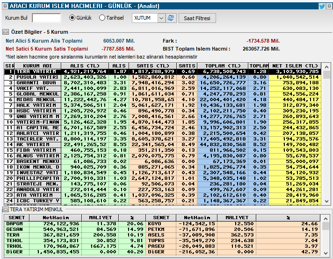The height and width of the screenshot is (259, 333).
Task: Select the QNB YATIRIM M row
Action: click(x=162, y=117)
